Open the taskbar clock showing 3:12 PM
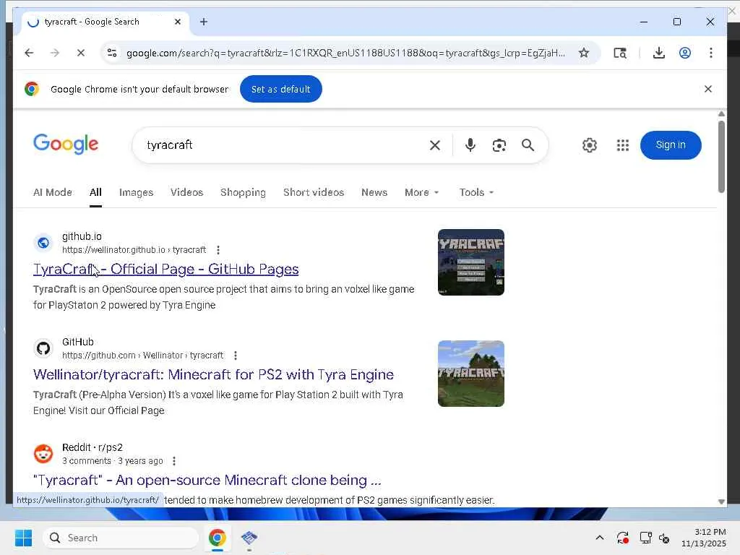 pyautogui.click(x=704, y=538)
